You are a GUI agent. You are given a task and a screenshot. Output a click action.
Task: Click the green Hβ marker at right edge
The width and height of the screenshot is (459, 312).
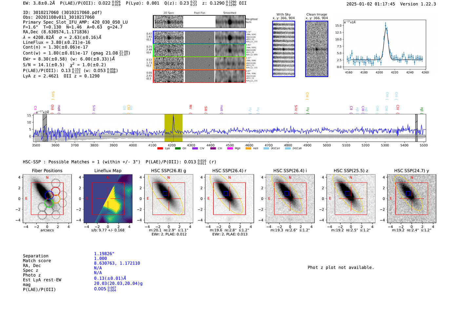[x=422, y=110]
